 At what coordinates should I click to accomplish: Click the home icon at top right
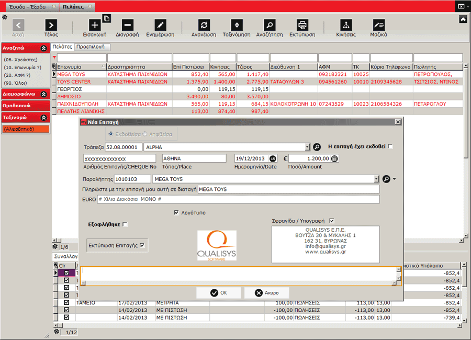coord(463,19)
